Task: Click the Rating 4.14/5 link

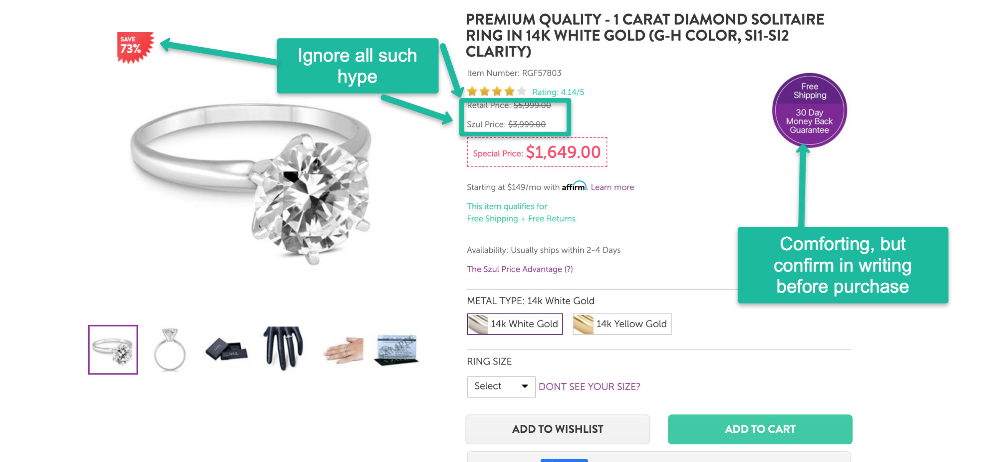Action: 558,92
